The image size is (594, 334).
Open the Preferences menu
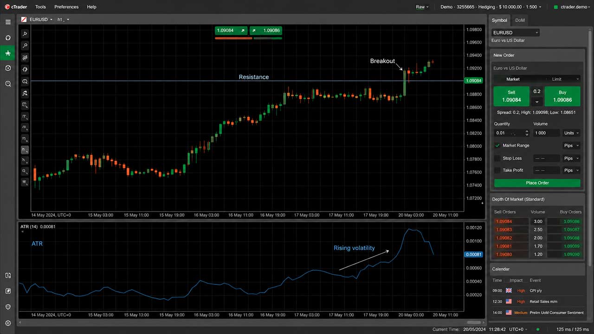click(x=66, y=7)
